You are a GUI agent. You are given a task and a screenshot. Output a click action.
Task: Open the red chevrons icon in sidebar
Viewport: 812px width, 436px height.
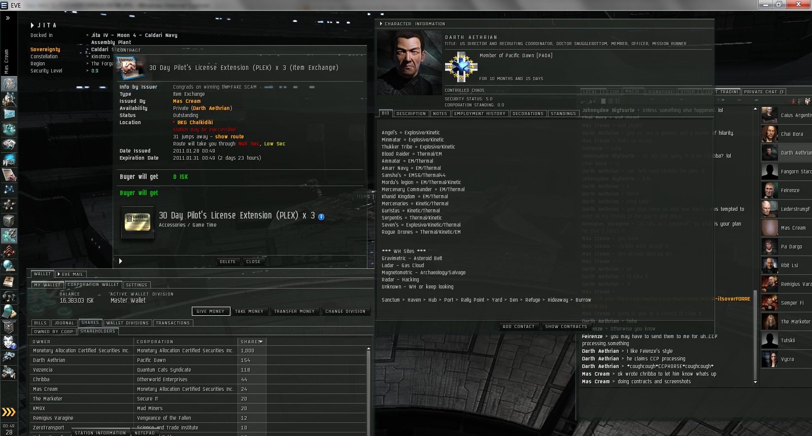point(9,251)
